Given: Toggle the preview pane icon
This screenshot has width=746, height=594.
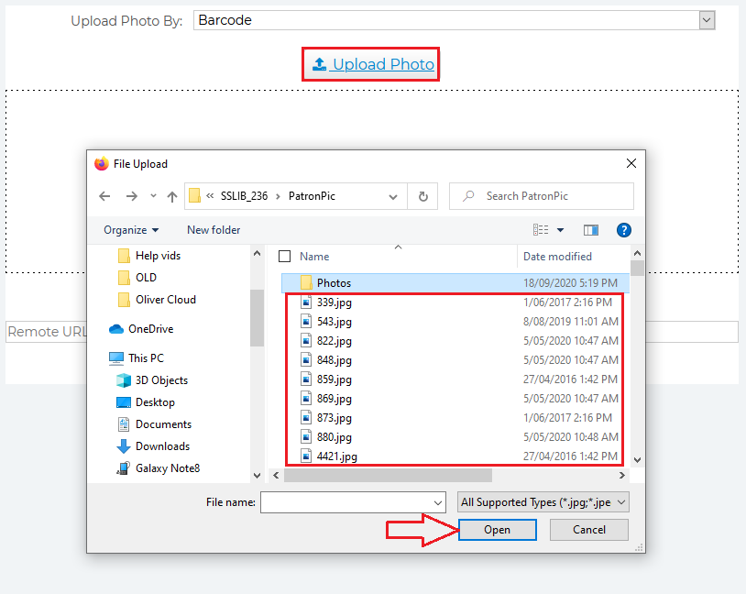Looking at the screenshot, I should point(591,230).
